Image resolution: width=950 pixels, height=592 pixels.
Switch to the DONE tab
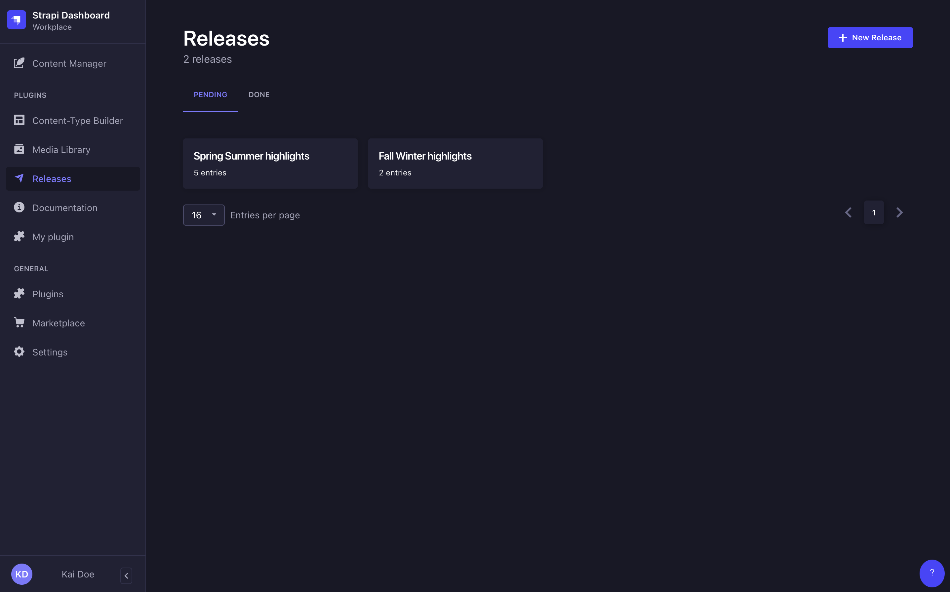coord(258,94)
